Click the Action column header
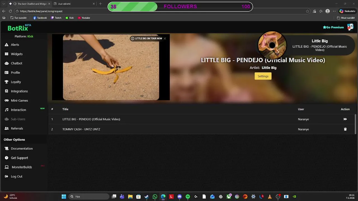358x201 pixels. [x=345, y=109]
